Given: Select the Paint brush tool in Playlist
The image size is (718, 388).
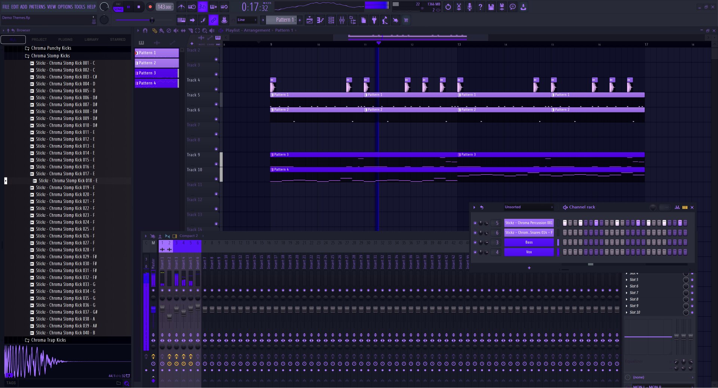Looking at the screenshot, I should click(x=162, y=31).
